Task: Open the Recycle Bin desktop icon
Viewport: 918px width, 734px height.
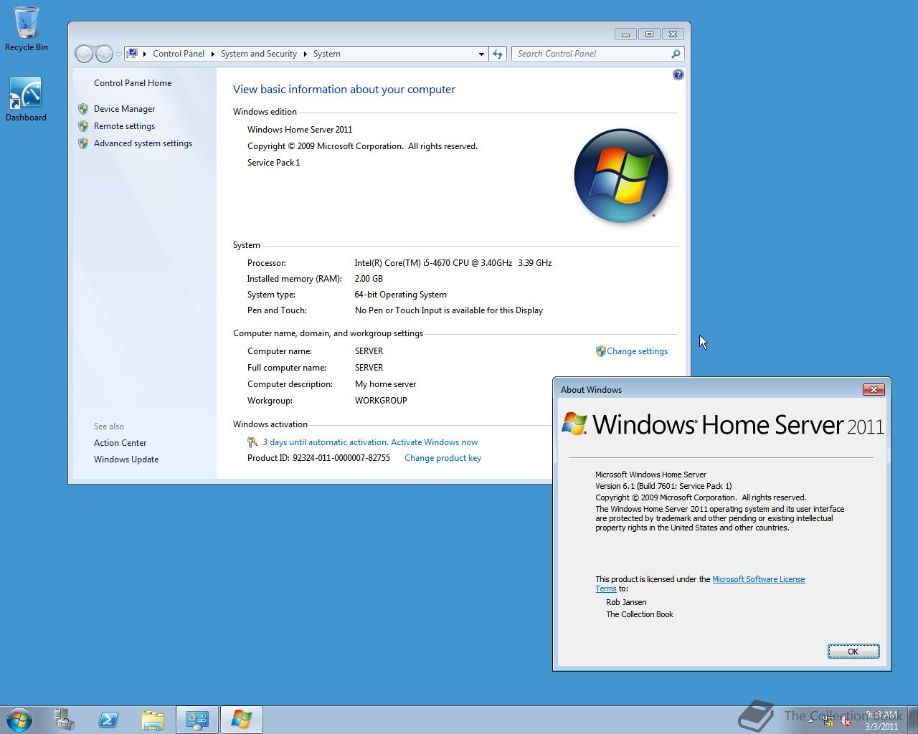Action: pos(27,29)
